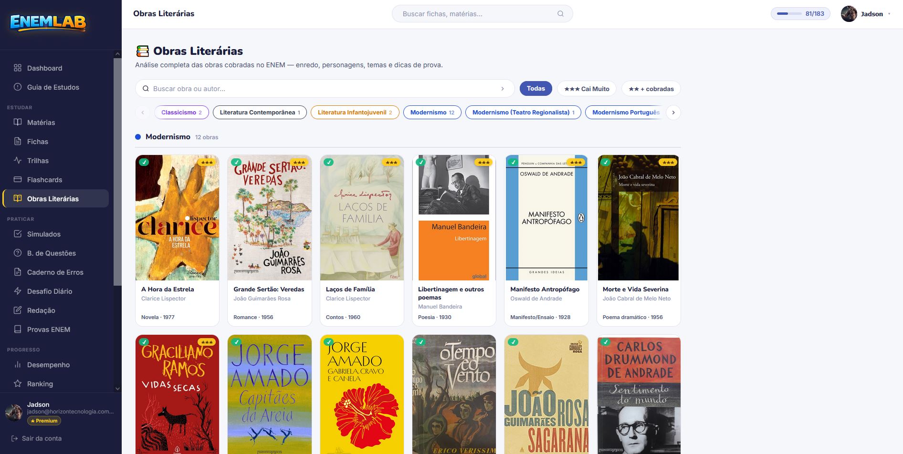
Task: Click the Obras Literárias open-book sidebar icon
Action: point(18,198)
